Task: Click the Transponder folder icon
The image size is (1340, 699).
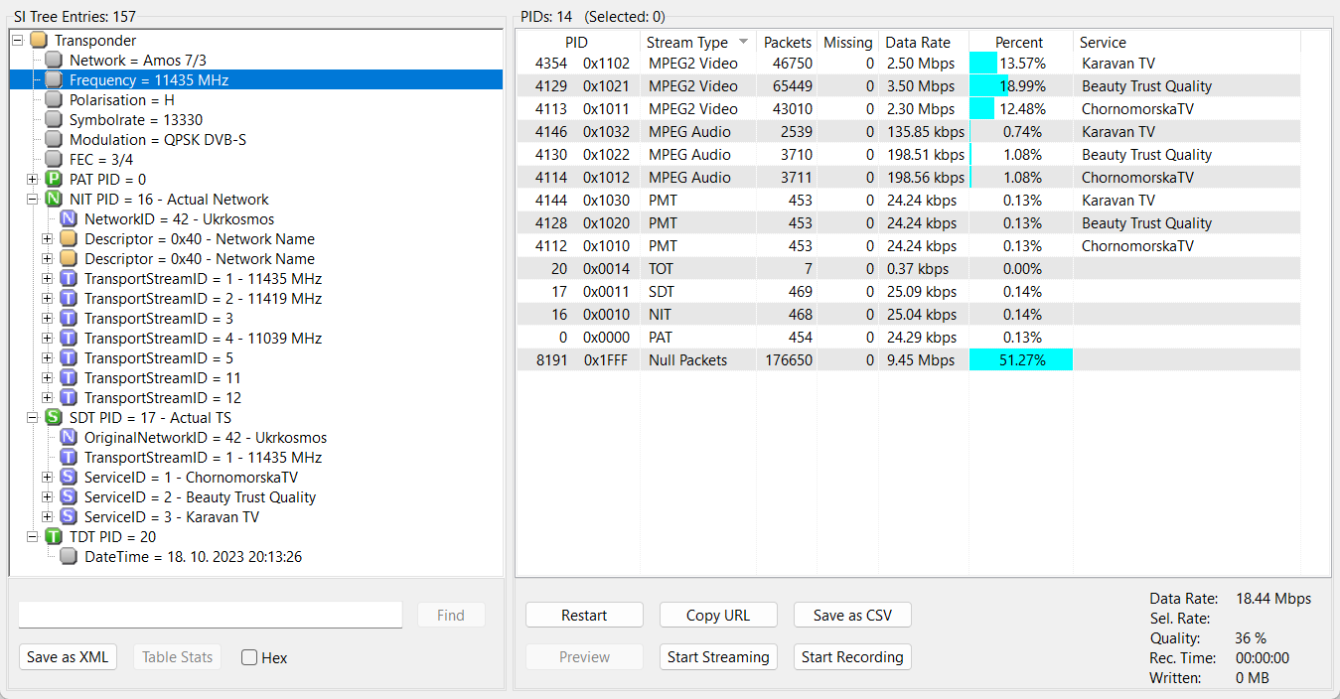Action: [x=38, y=41]
